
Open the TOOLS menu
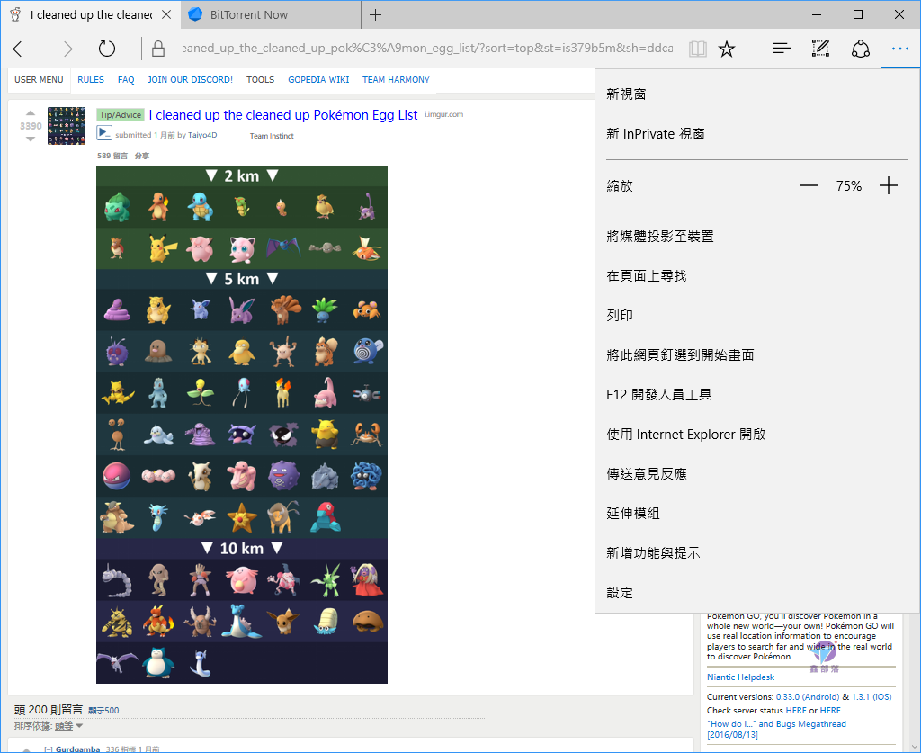pyautogui.click(x=260, y=80)
